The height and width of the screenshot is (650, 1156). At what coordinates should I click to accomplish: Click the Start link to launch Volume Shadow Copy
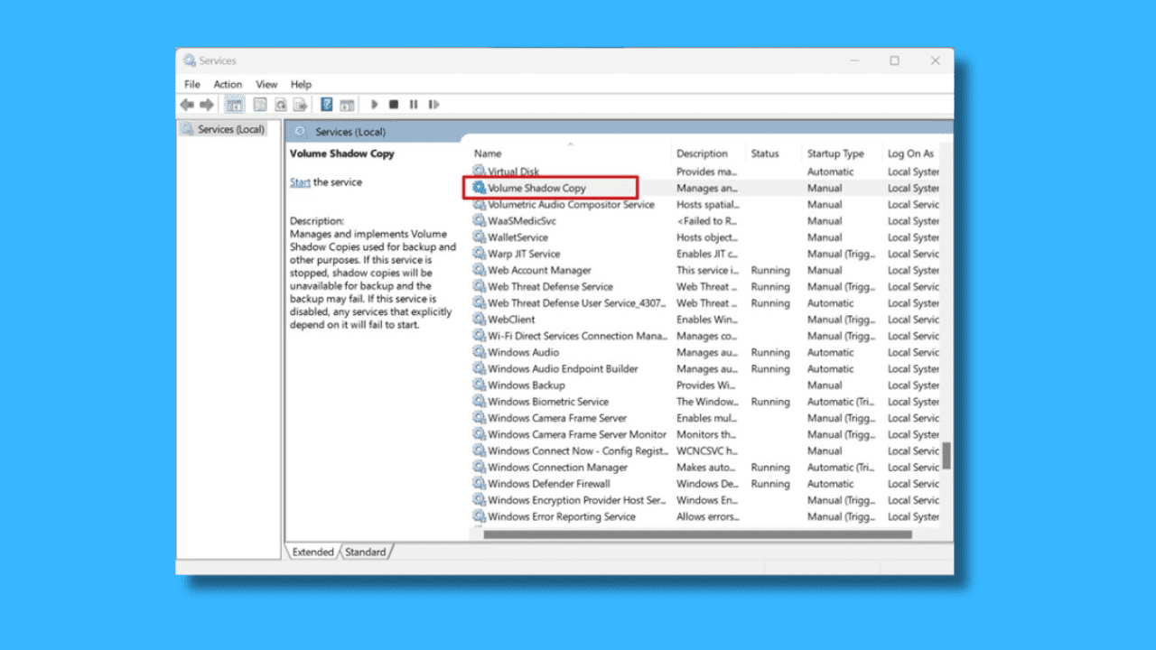click(299, 181)
